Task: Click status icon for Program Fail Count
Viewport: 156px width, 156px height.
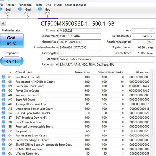Action: point(3,95)
